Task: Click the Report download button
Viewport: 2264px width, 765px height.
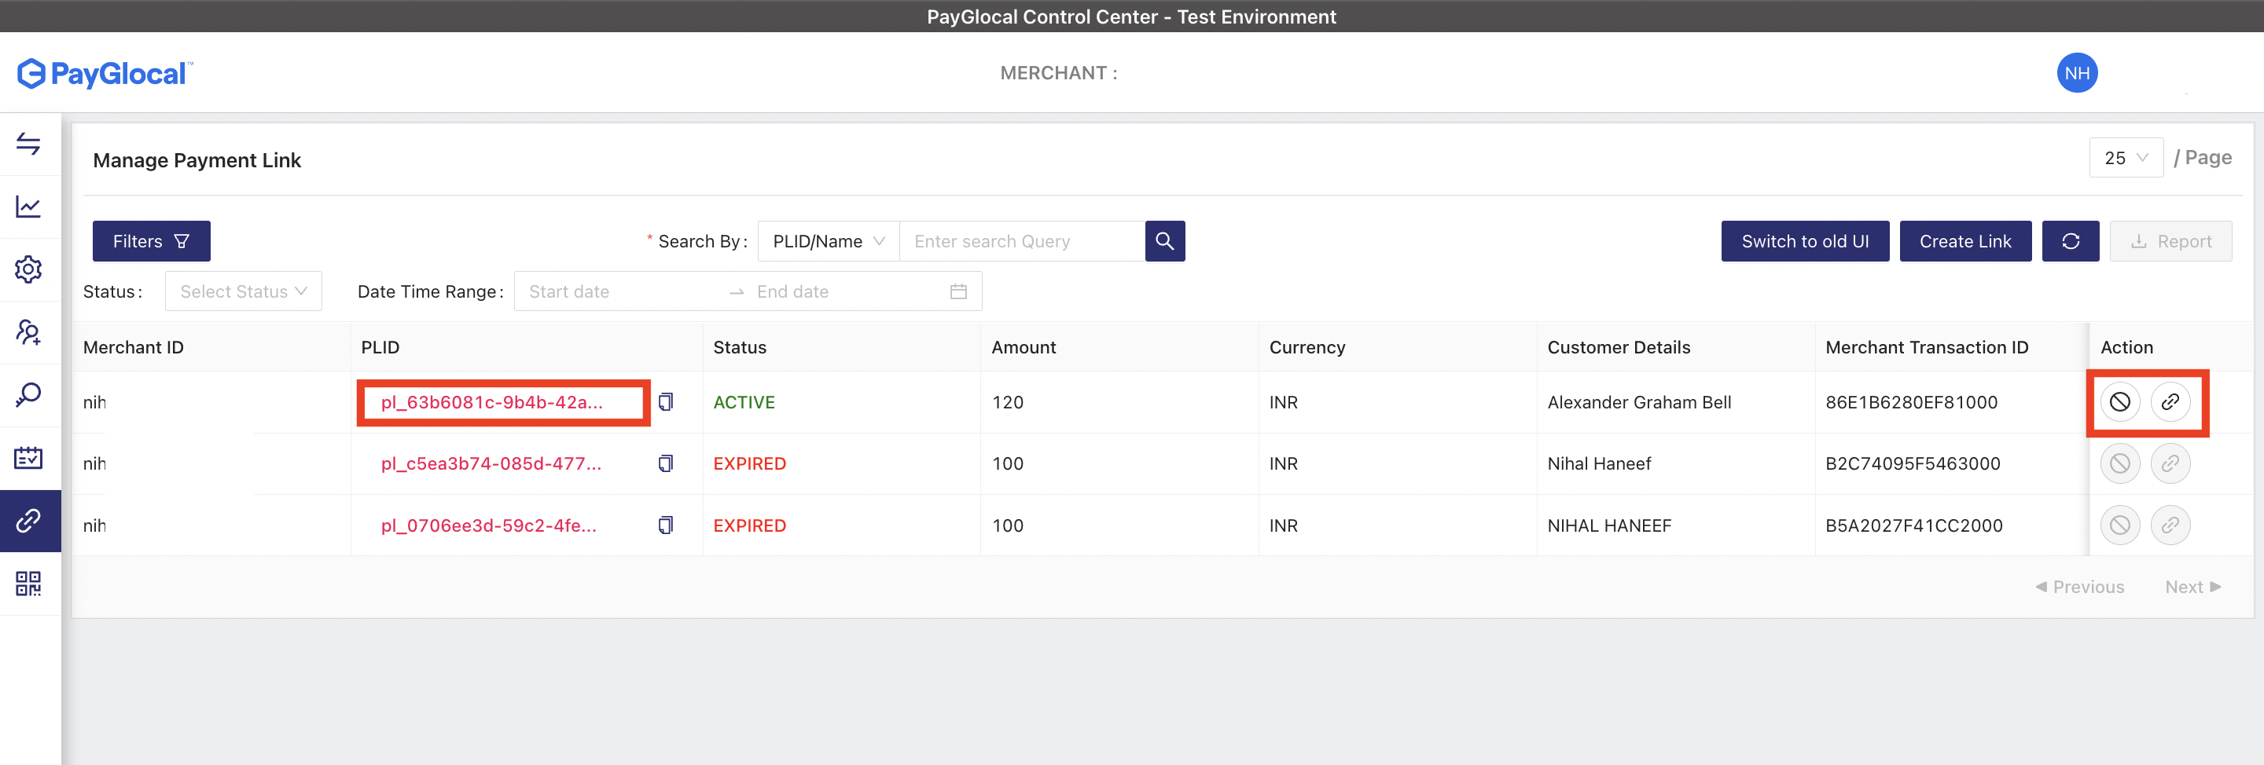Action: tap(2170, 240)
